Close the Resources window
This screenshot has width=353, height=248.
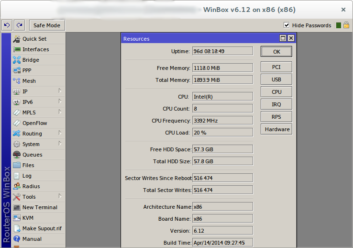[291, 38]
